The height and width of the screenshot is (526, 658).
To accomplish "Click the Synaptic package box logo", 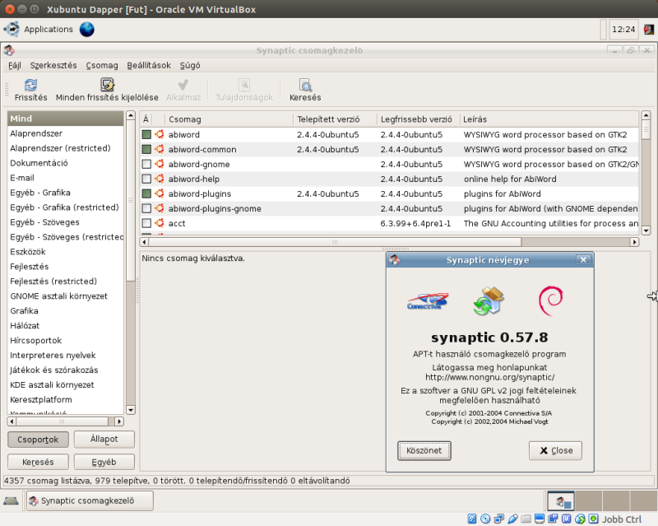I will (489, 300).
